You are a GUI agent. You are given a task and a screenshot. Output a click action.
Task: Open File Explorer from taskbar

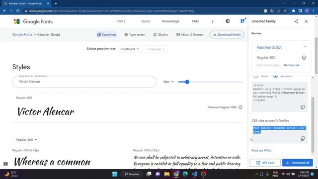pos(167,174)
